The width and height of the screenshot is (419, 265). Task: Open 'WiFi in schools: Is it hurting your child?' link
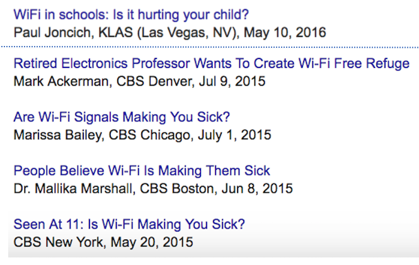(131, 14)
